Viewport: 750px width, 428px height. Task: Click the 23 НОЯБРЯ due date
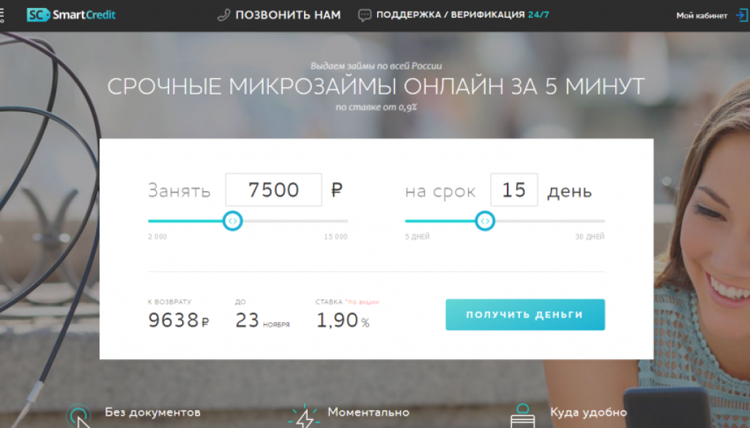tap(262, 320)
